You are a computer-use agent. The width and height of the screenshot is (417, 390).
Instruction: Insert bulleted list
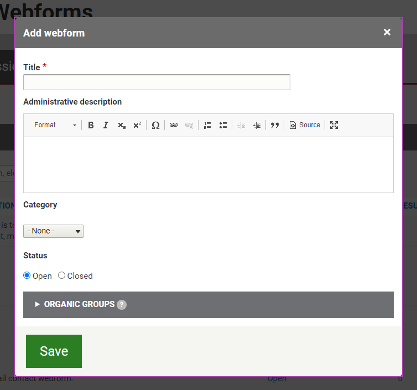coord(223,125)
